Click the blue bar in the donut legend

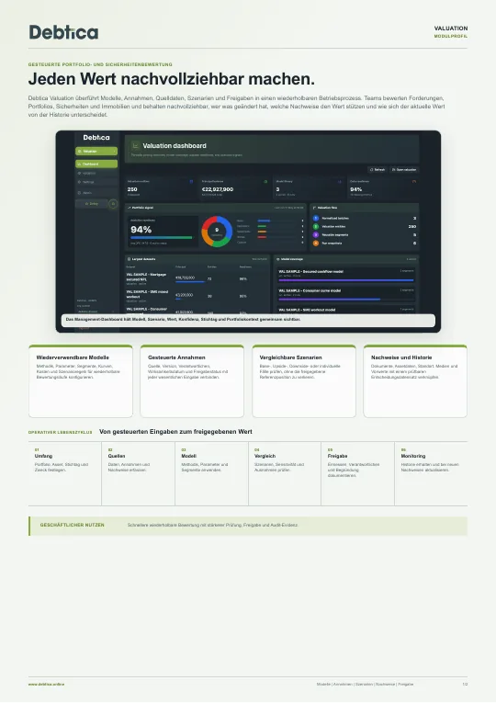[264, 221]
